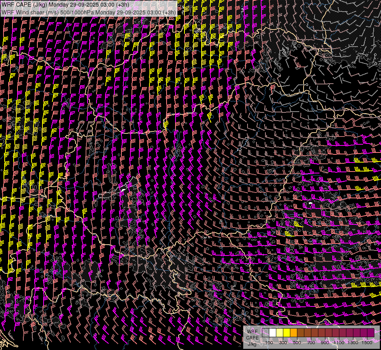Click the 100 label on legend

coord(269,343)
